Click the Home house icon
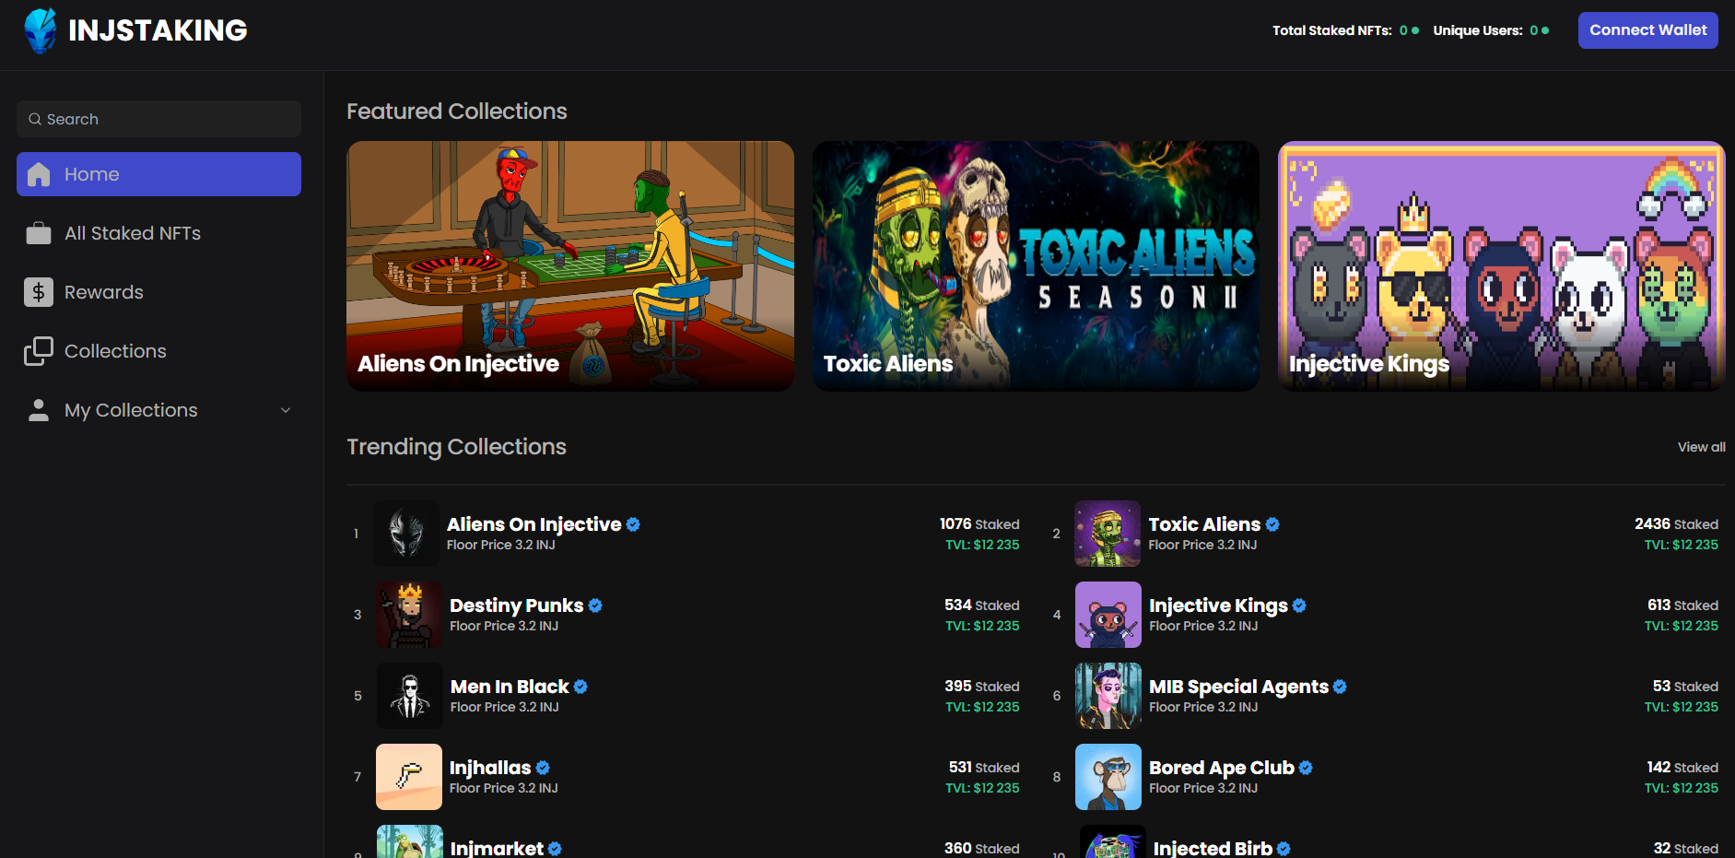Viewport: 1735px width, 858px height. pos(39,174)
